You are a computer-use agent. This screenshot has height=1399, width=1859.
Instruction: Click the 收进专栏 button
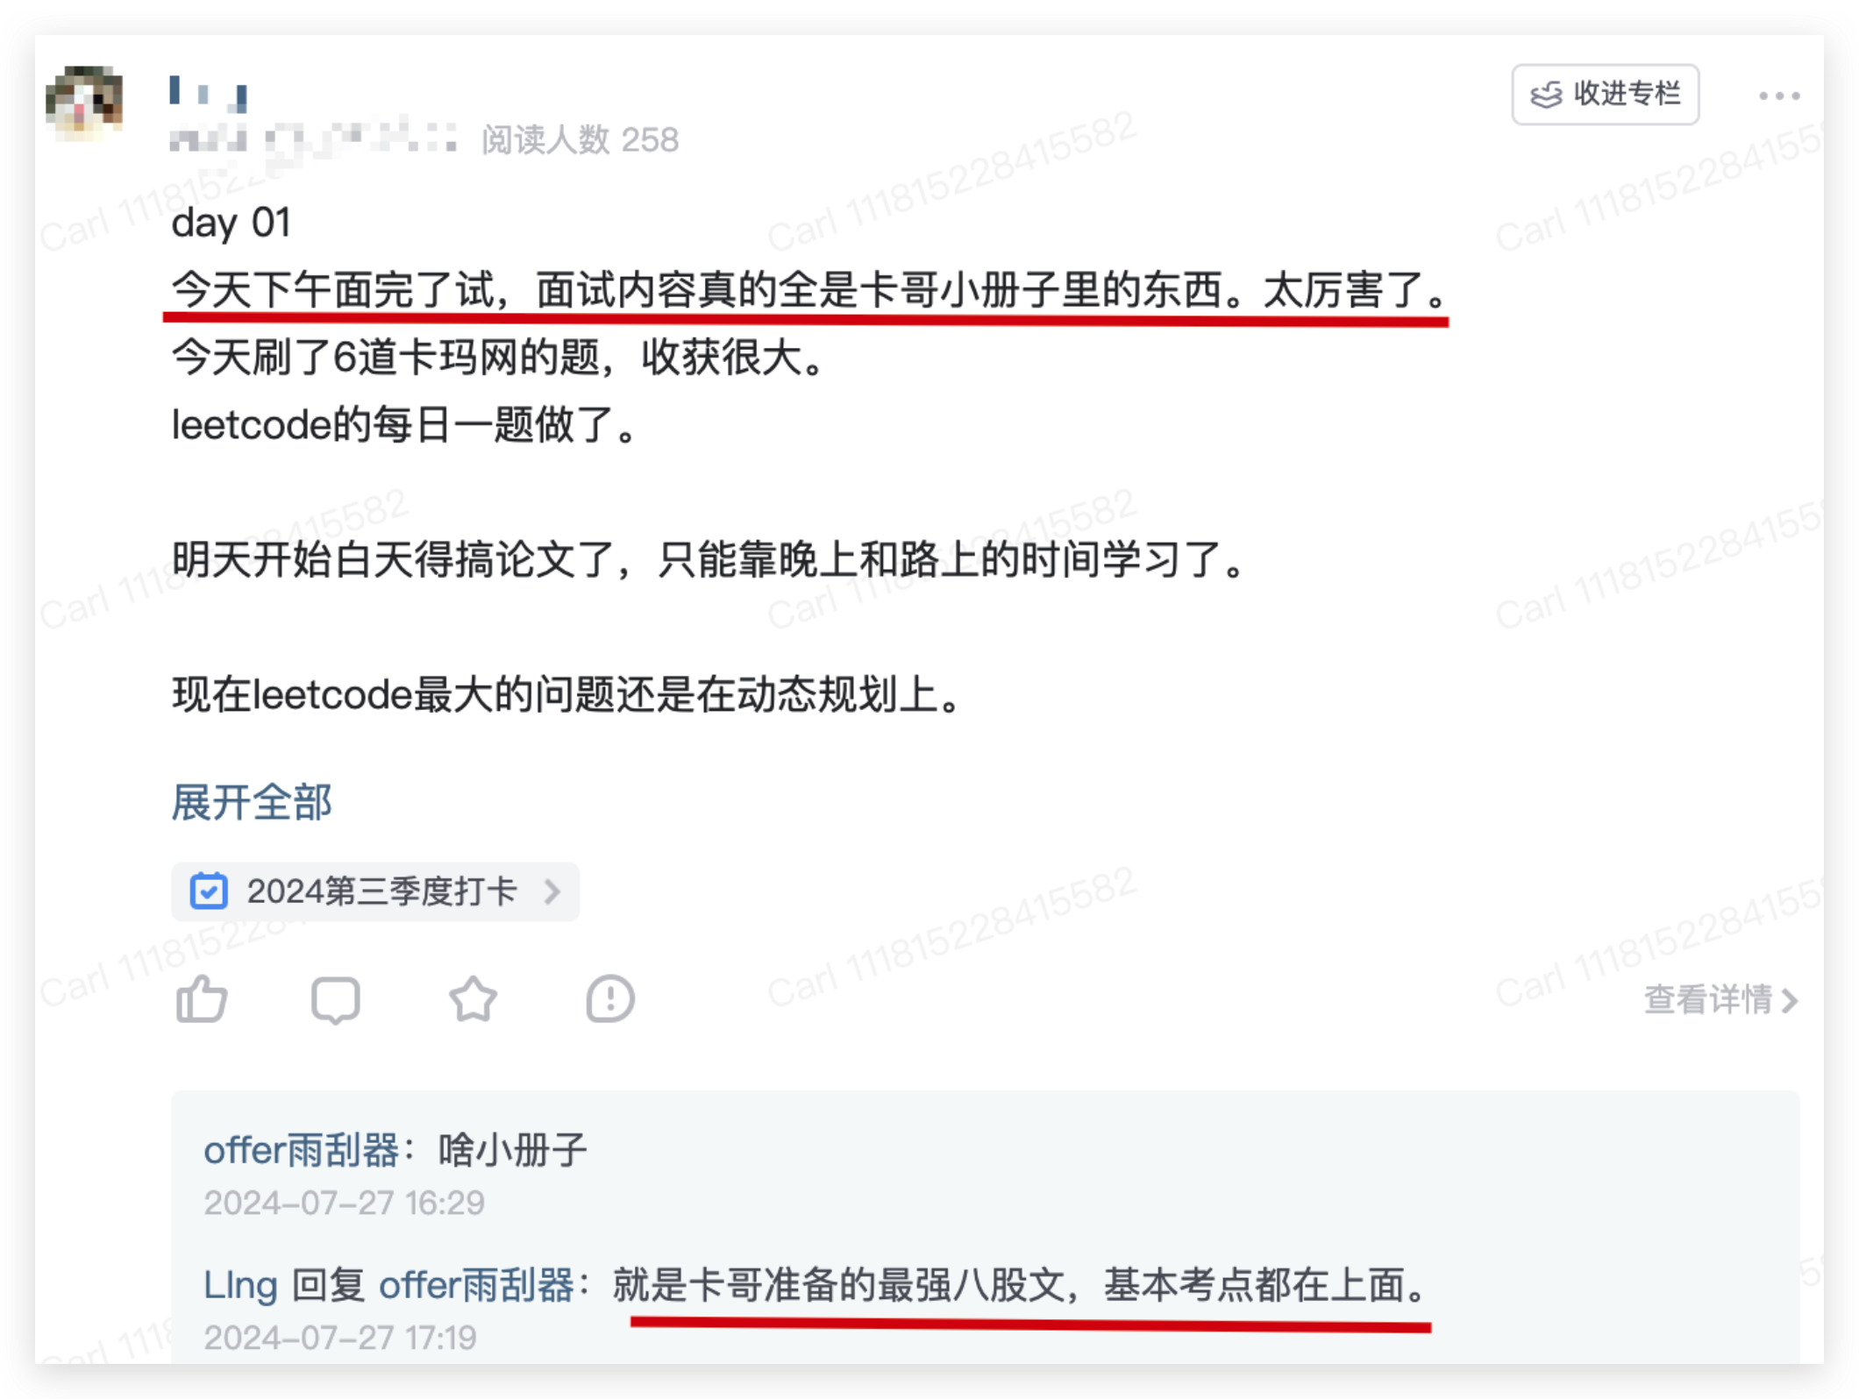click(x=1605, y=94)
